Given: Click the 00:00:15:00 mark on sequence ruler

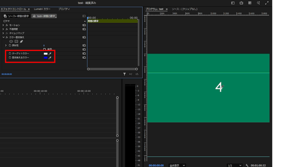Looking at the screenshot, I should tap(84, 91).
